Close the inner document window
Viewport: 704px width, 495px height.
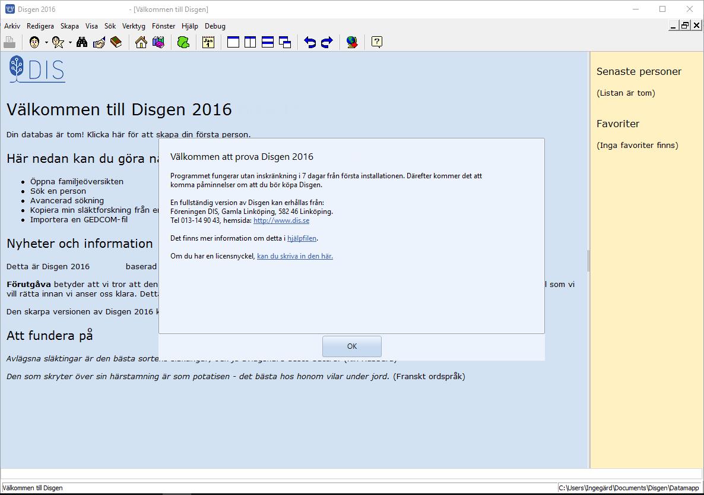(x=696, y=26)
